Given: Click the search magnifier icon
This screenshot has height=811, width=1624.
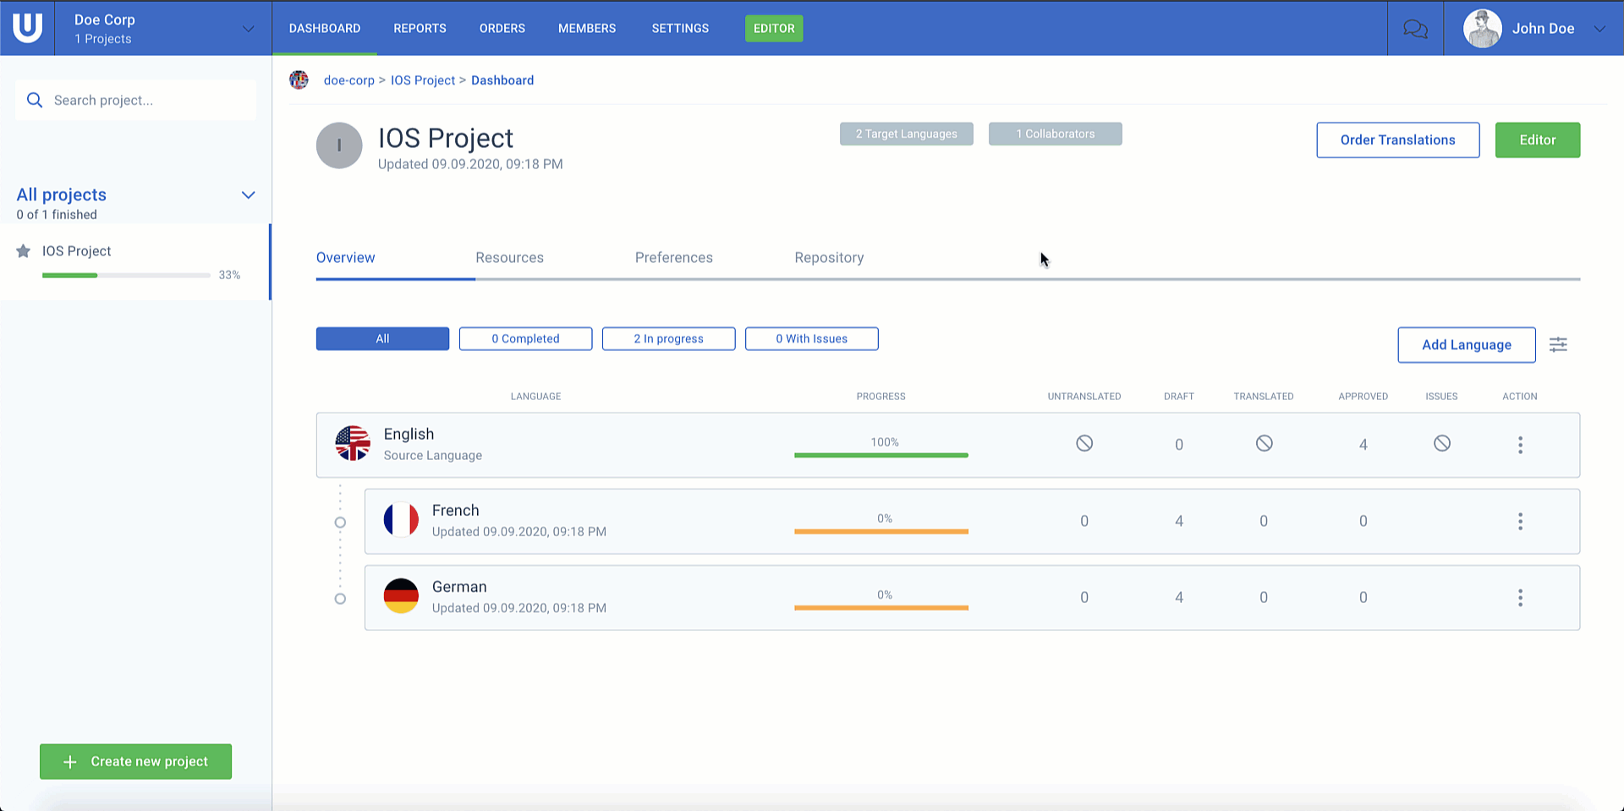Looking at the screenshot, I should pyautogui.click(x=35, y=100).
